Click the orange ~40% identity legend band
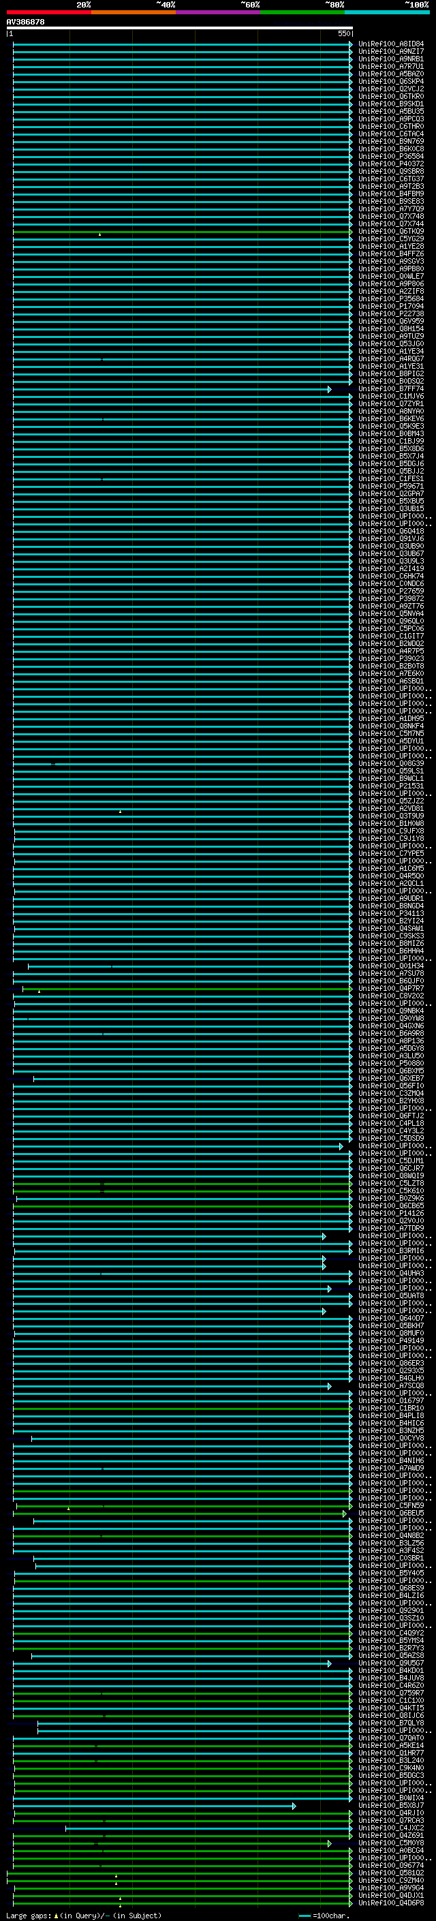The image size is (436, 1921). tap(134, 13)
